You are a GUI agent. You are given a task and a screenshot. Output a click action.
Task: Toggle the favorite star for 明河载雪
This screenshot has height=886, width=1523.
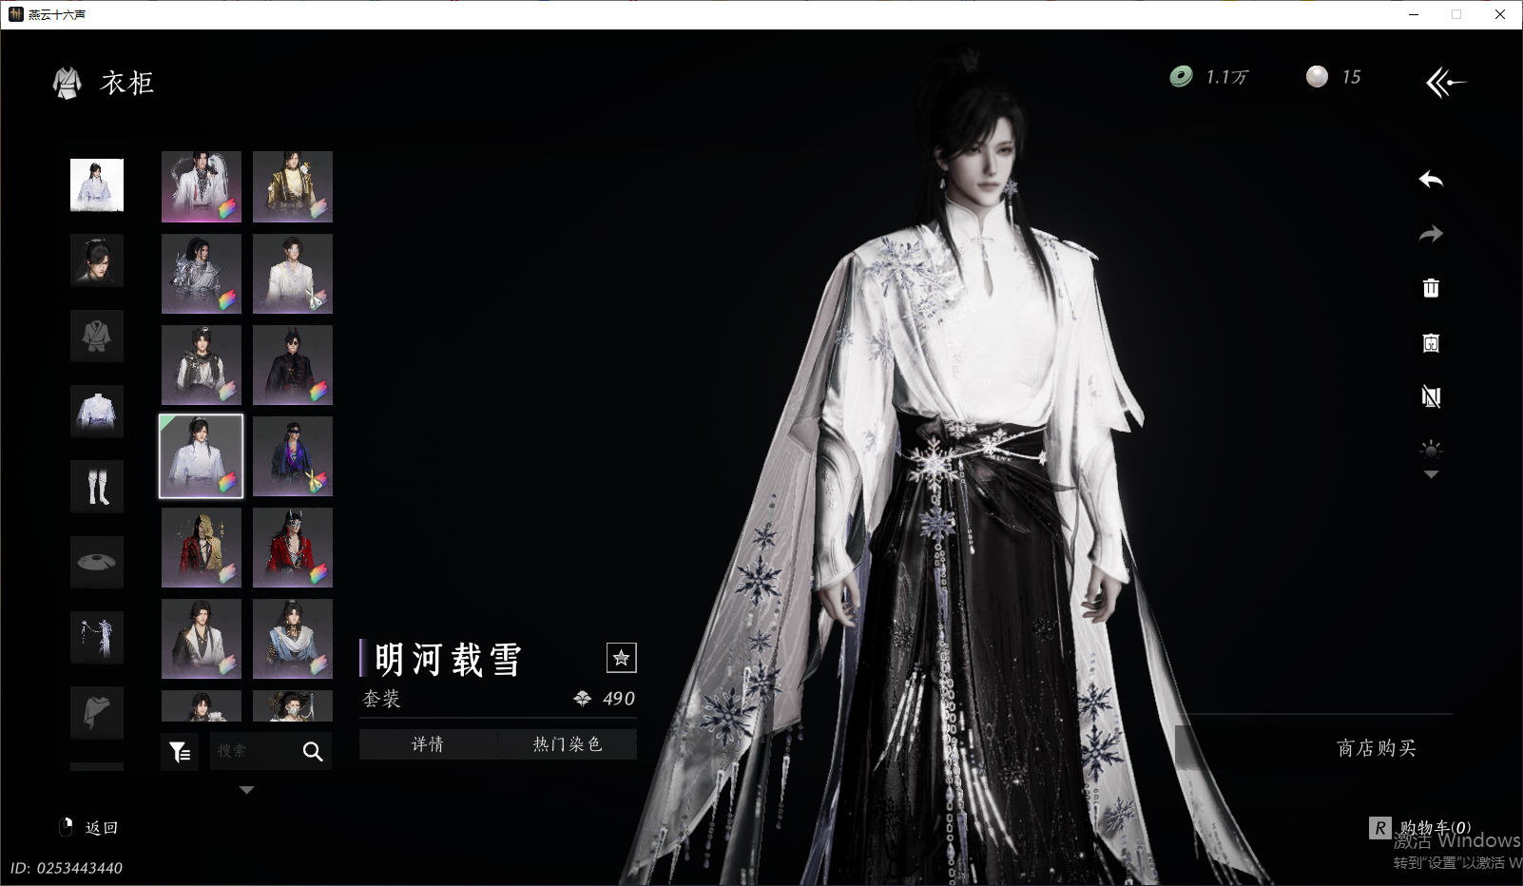pos(623,657)
